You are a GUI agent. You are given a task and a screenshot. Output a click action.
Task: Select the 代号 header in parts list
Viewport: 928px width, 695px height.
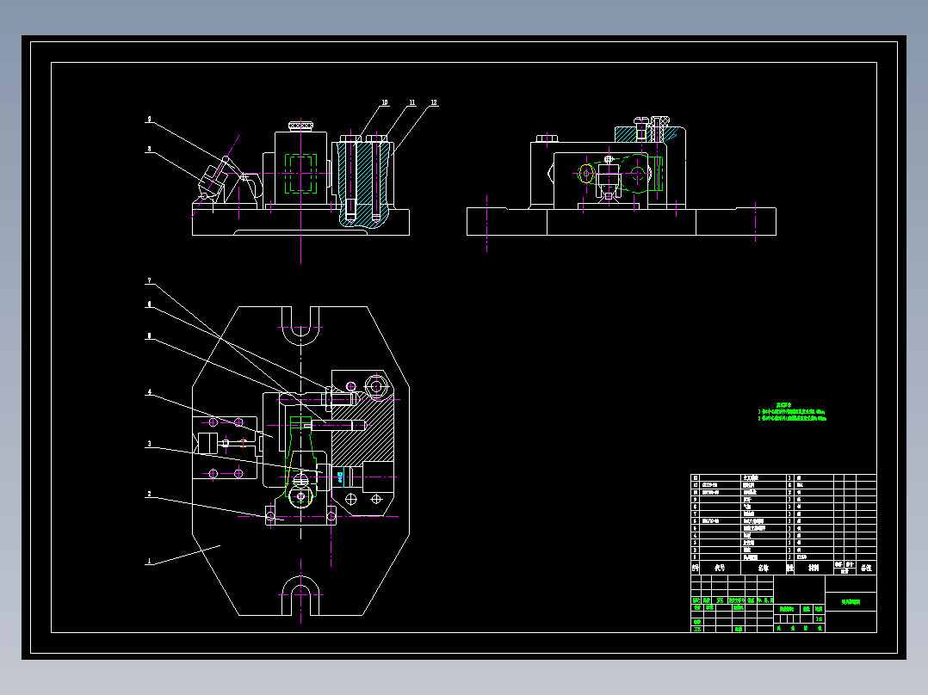click(x=720, y=568)
